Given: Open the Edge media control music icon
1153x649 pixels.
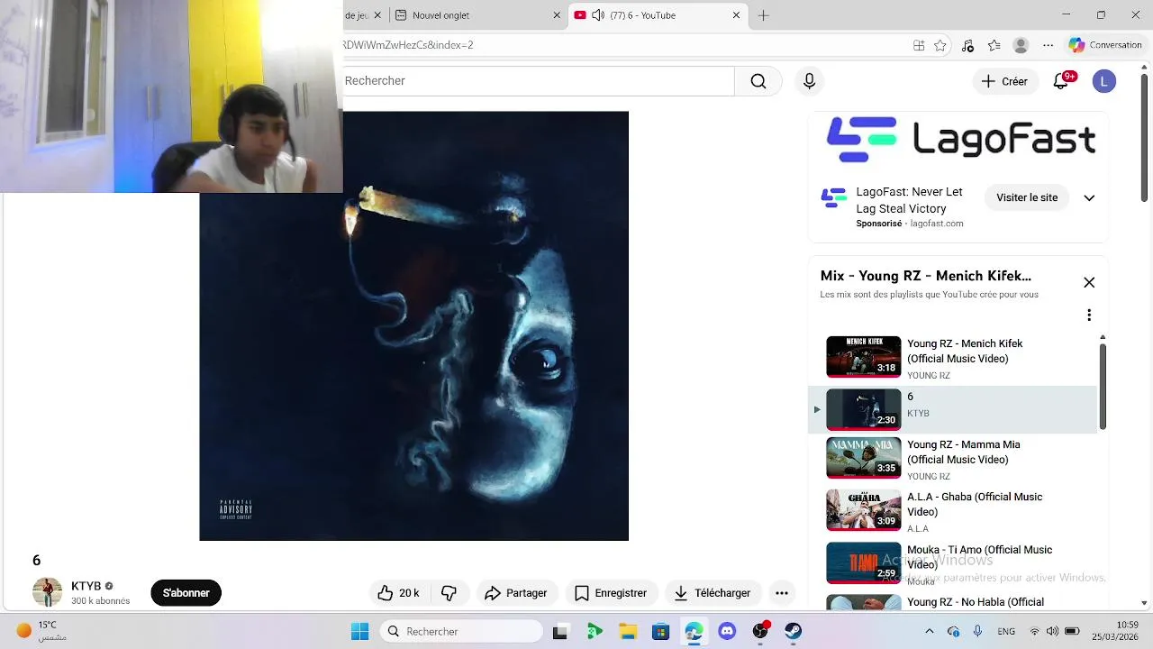Looking at the screenshot, I should 967,45.
